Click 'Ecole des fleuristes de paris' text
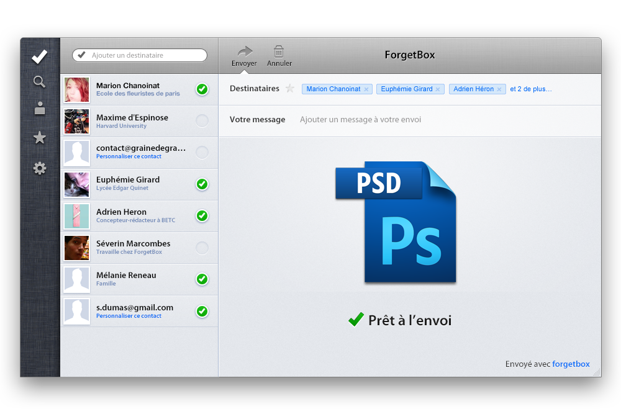Screen dimensions: 621x414 (138, 93)
